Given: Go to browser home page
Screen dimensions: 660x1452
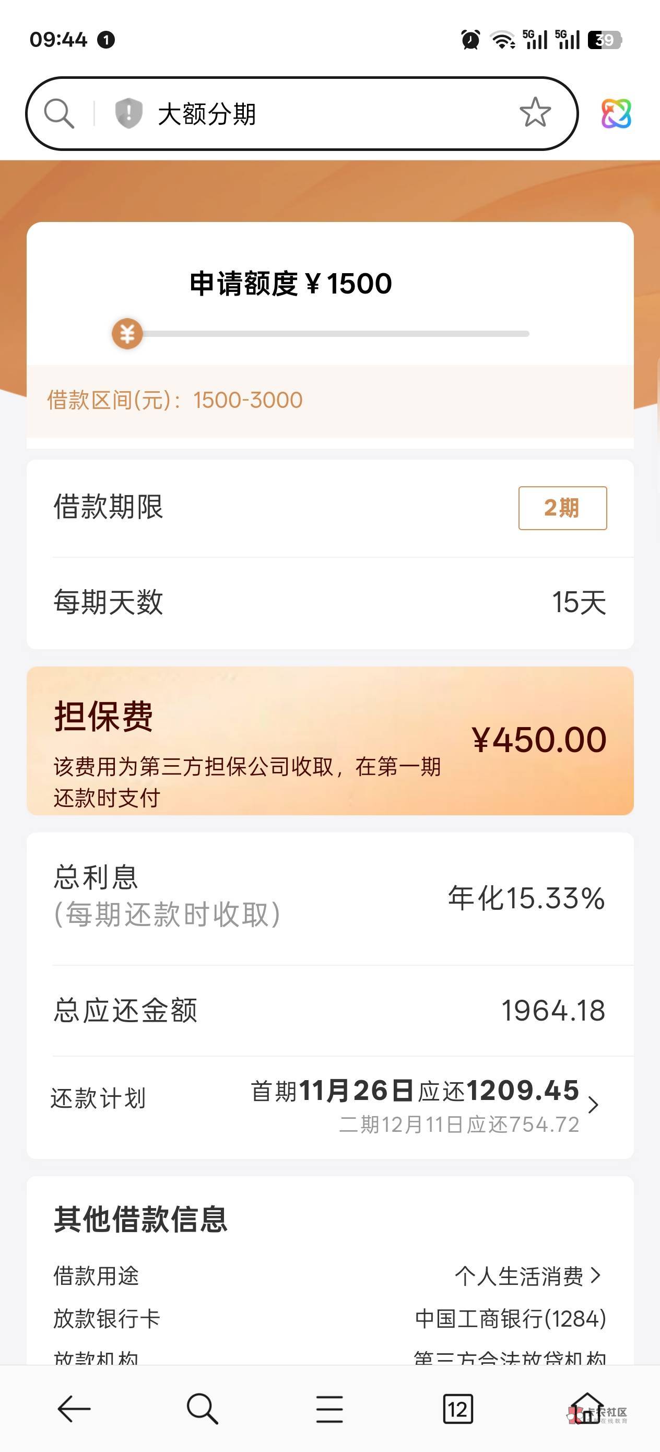Looking at the screenshot, I should click(587, 1409).
